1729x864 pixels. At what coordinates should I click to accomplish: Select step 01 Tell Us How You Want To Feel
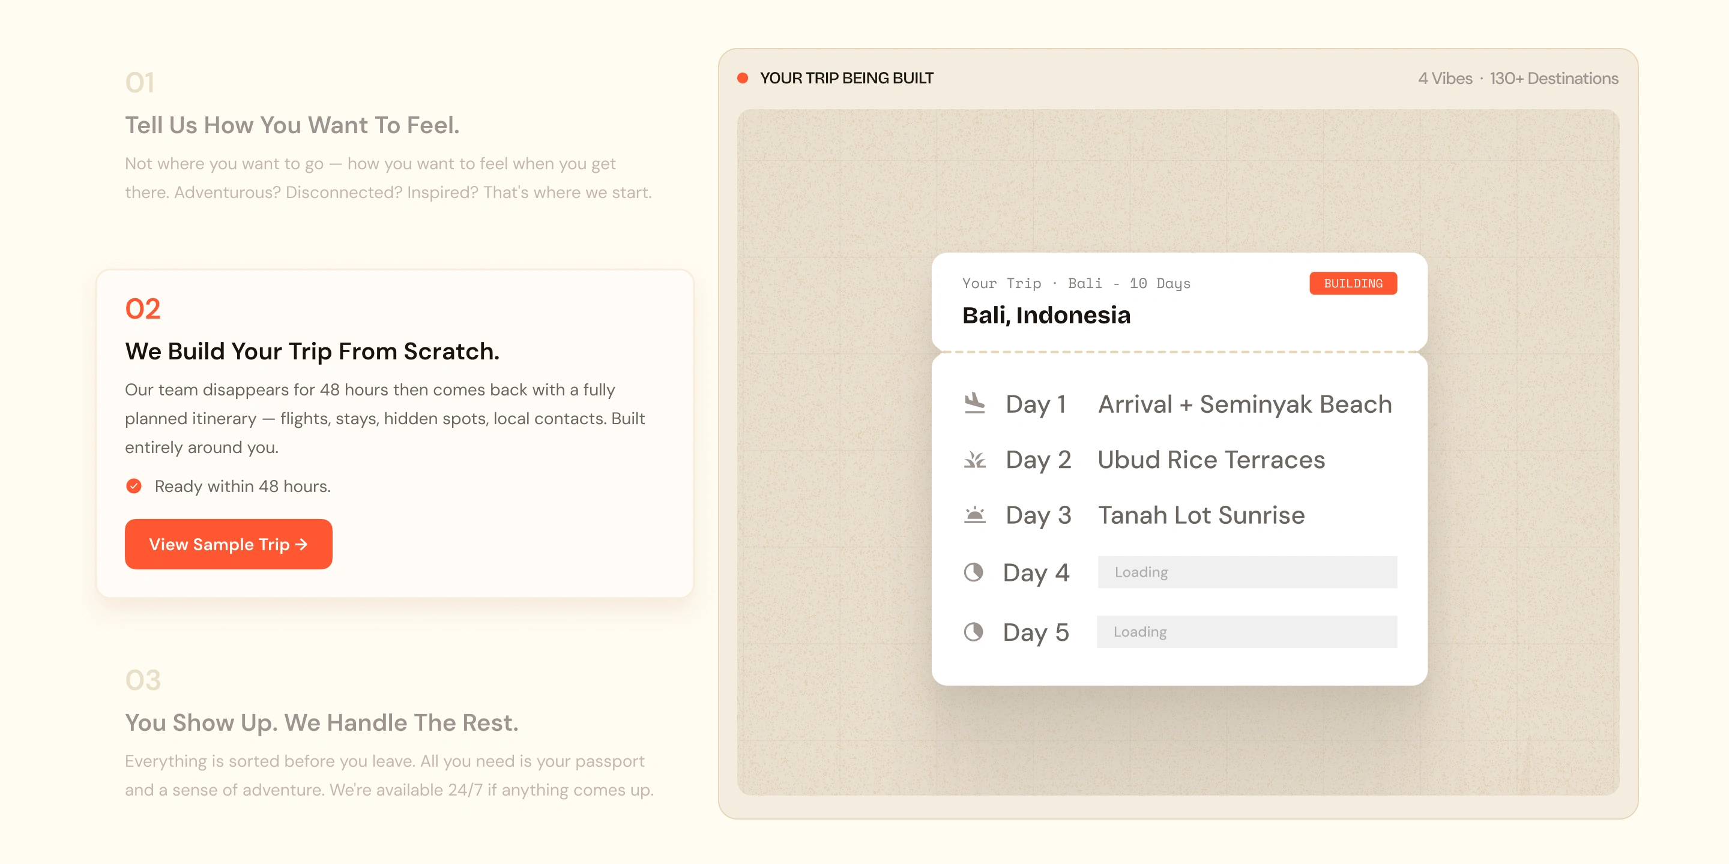(292, 125)
